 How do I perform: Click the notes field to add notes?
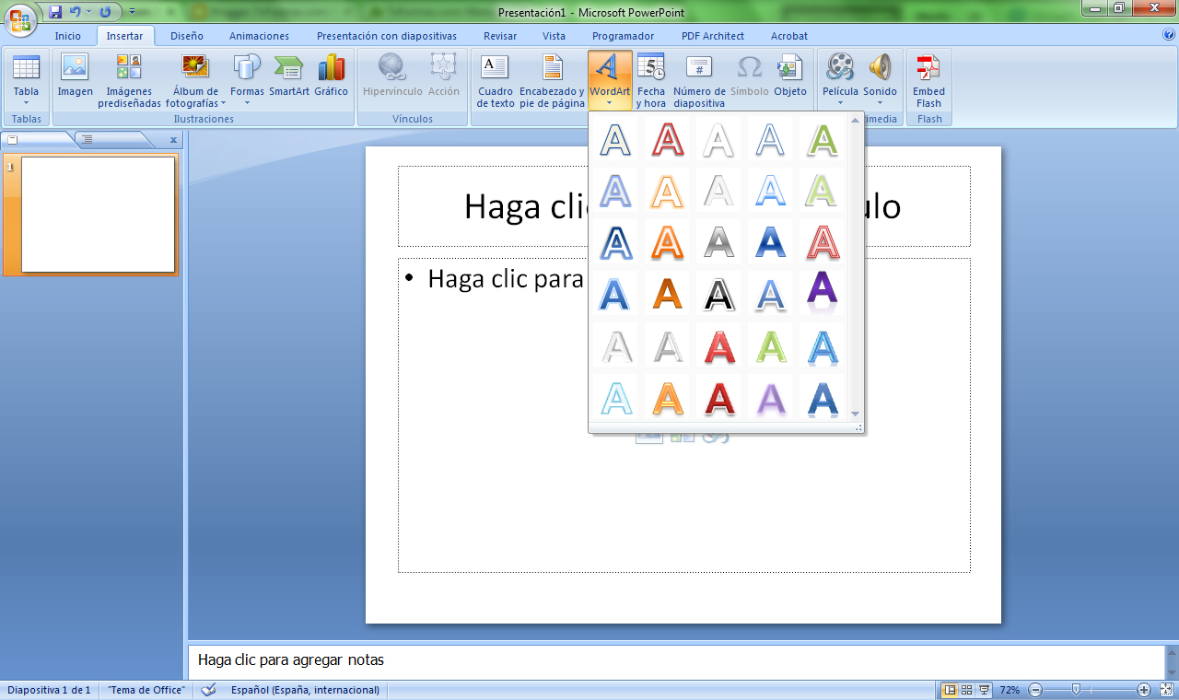pos(676,660)
